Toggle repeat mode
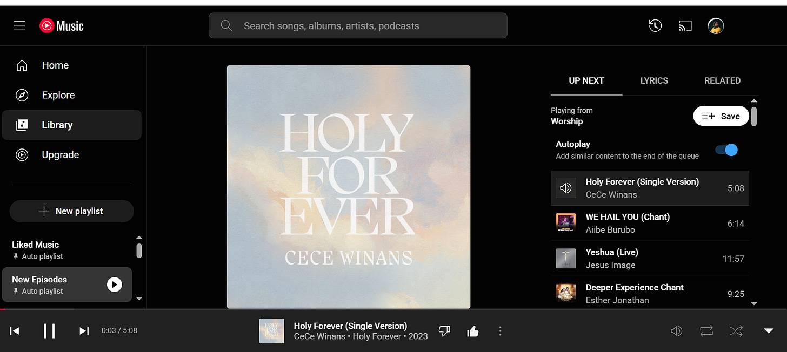This screenshot has width=787, height=352. pos(706,331)
